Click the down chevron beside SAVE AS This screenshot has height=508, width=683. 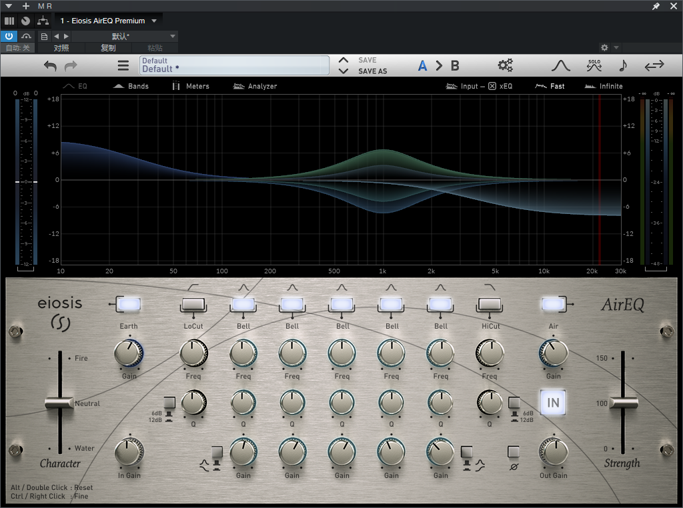point(344,71)
